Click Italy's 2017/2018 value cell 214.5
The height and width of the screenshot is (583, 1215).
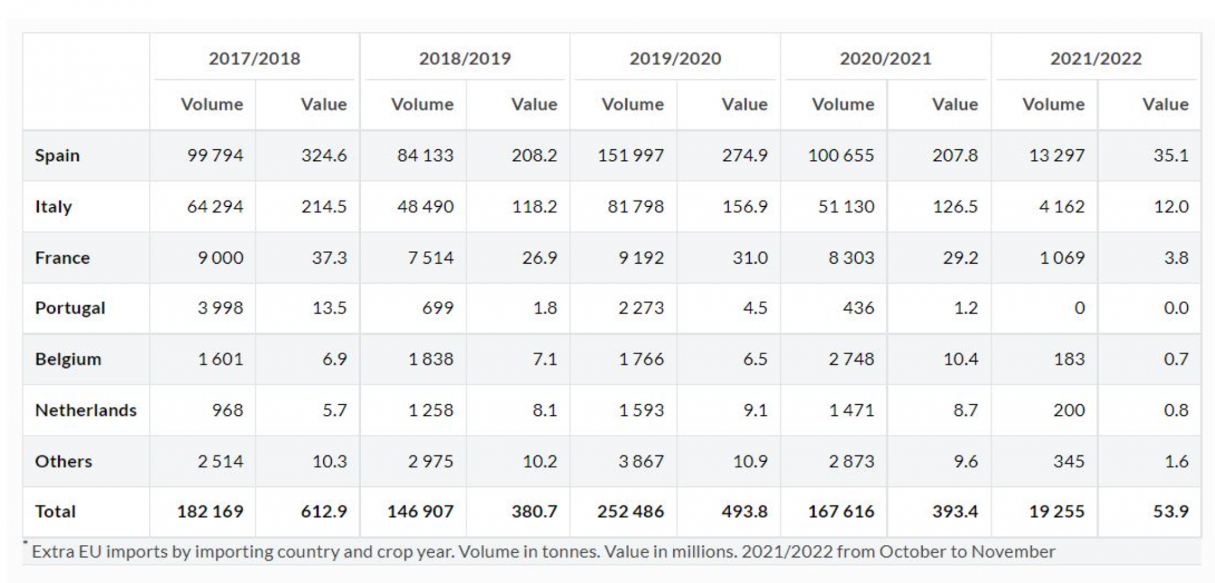[x=324, y=207]
